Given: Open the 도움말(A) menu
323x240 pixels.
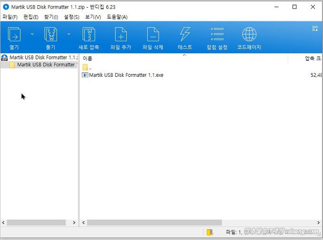Looking at the screenshot, I should (x=117, y=17).
